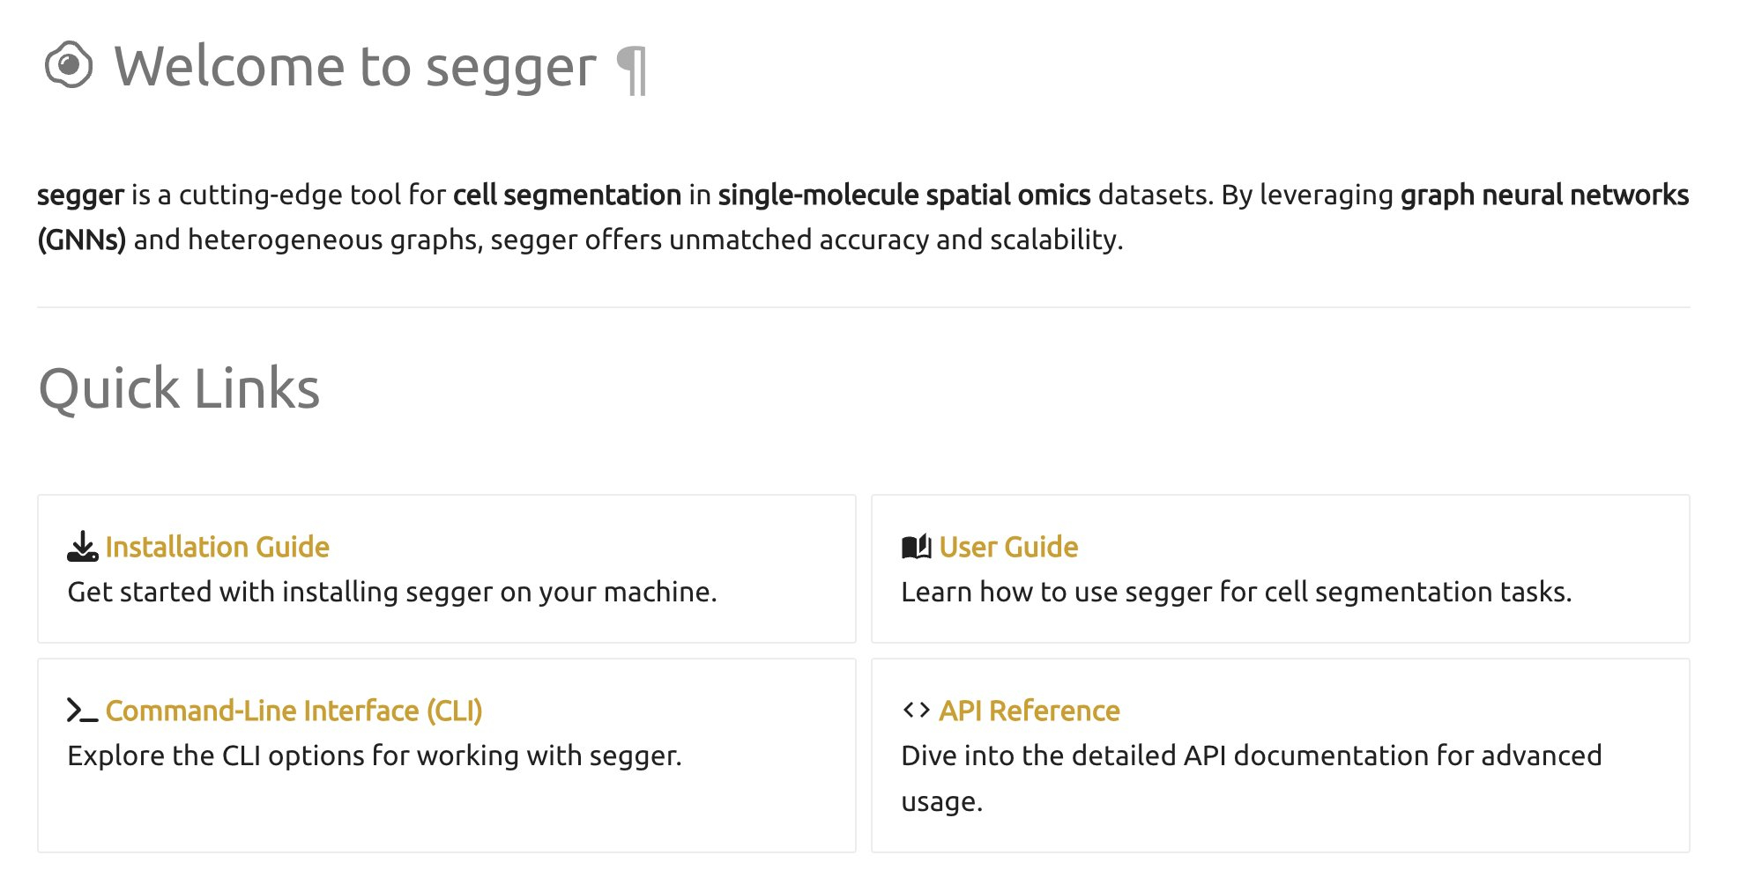The height and width of the screenshot is (877, 1747).
Task: Click the open book icon beside User Guide
Action: (x=916, y=547)
